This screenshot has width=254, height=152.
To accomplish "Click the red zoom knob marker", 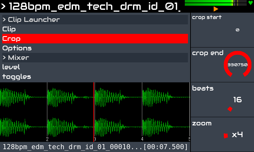I will tap(226, 136).
